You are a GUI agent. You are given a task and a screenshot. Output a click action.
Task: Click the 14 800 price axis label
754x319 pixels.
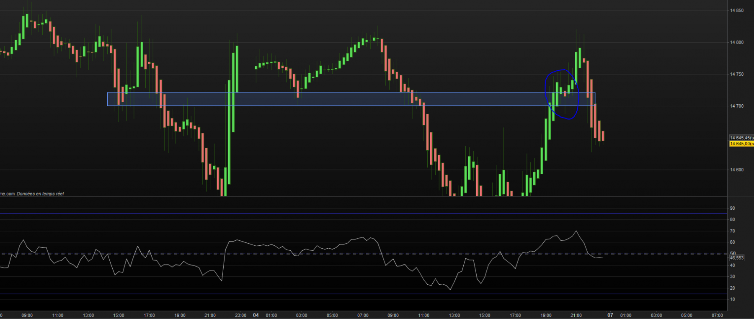[737, 42]
